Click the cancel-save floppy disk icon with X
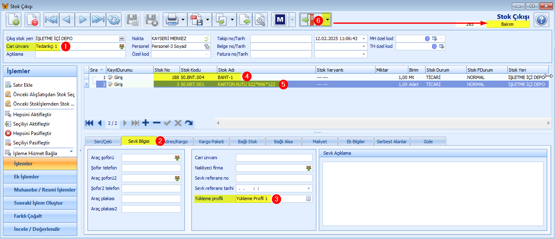Image resolution: width=555 pixels, height=239 pixels. coord(152,20)
